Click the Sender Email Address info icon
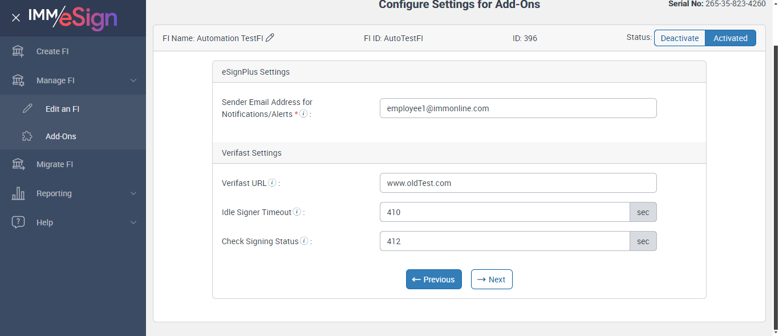779x336 pixels. (303, 114)
